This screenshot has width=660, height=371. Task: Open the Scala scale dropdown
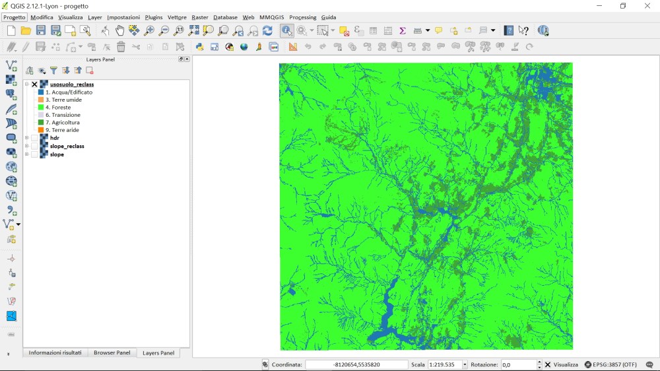pos(465,364)
